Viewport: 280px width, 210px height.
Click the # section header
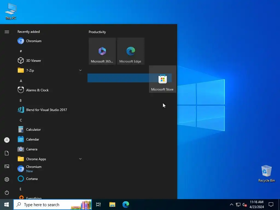pos(21,51)
